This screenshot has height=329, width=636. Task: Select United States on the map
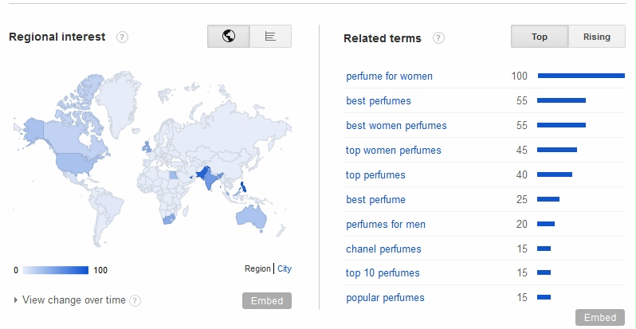coord(78,163)
